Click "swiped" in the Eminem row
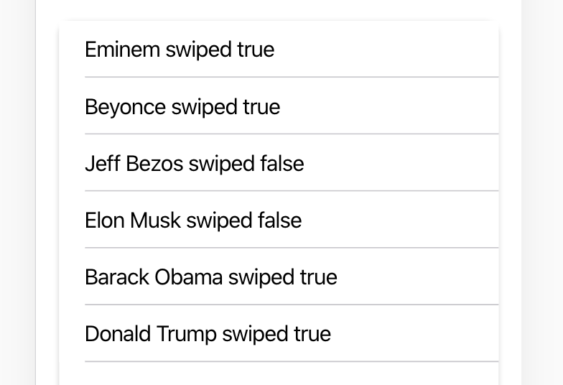 [198, 50]
